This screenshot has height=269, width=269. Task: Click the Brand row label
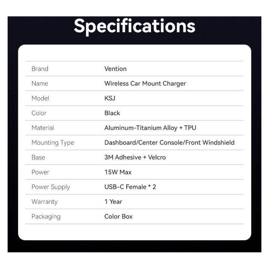coord(40,69)
